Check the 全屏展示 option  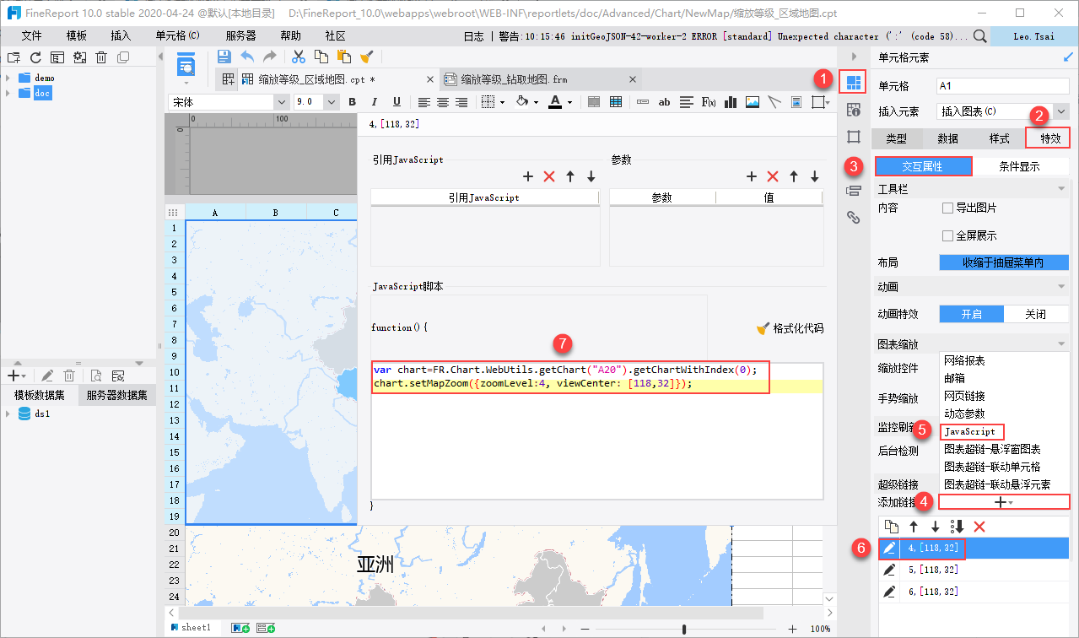[x=947, y=235]
